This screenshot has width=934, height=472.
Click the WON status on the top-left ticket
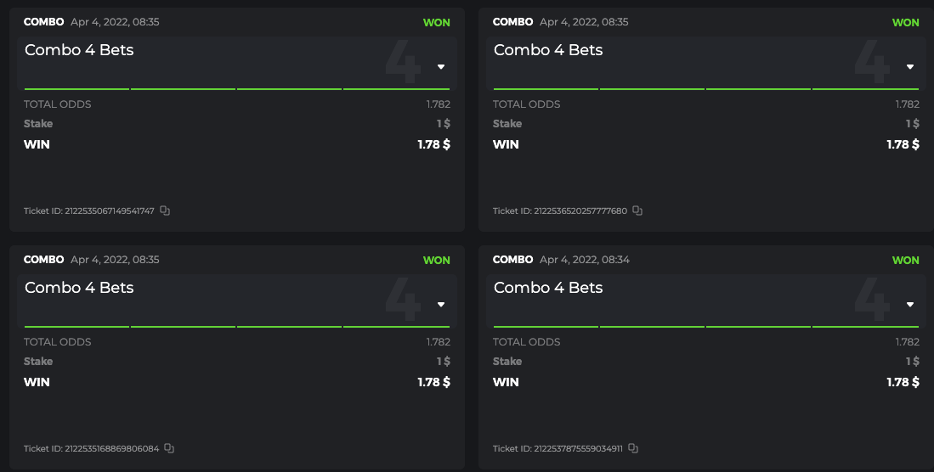point(436,22)
